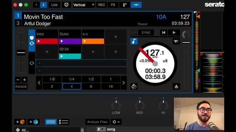Click the RANGE button

tap(21, 87)
